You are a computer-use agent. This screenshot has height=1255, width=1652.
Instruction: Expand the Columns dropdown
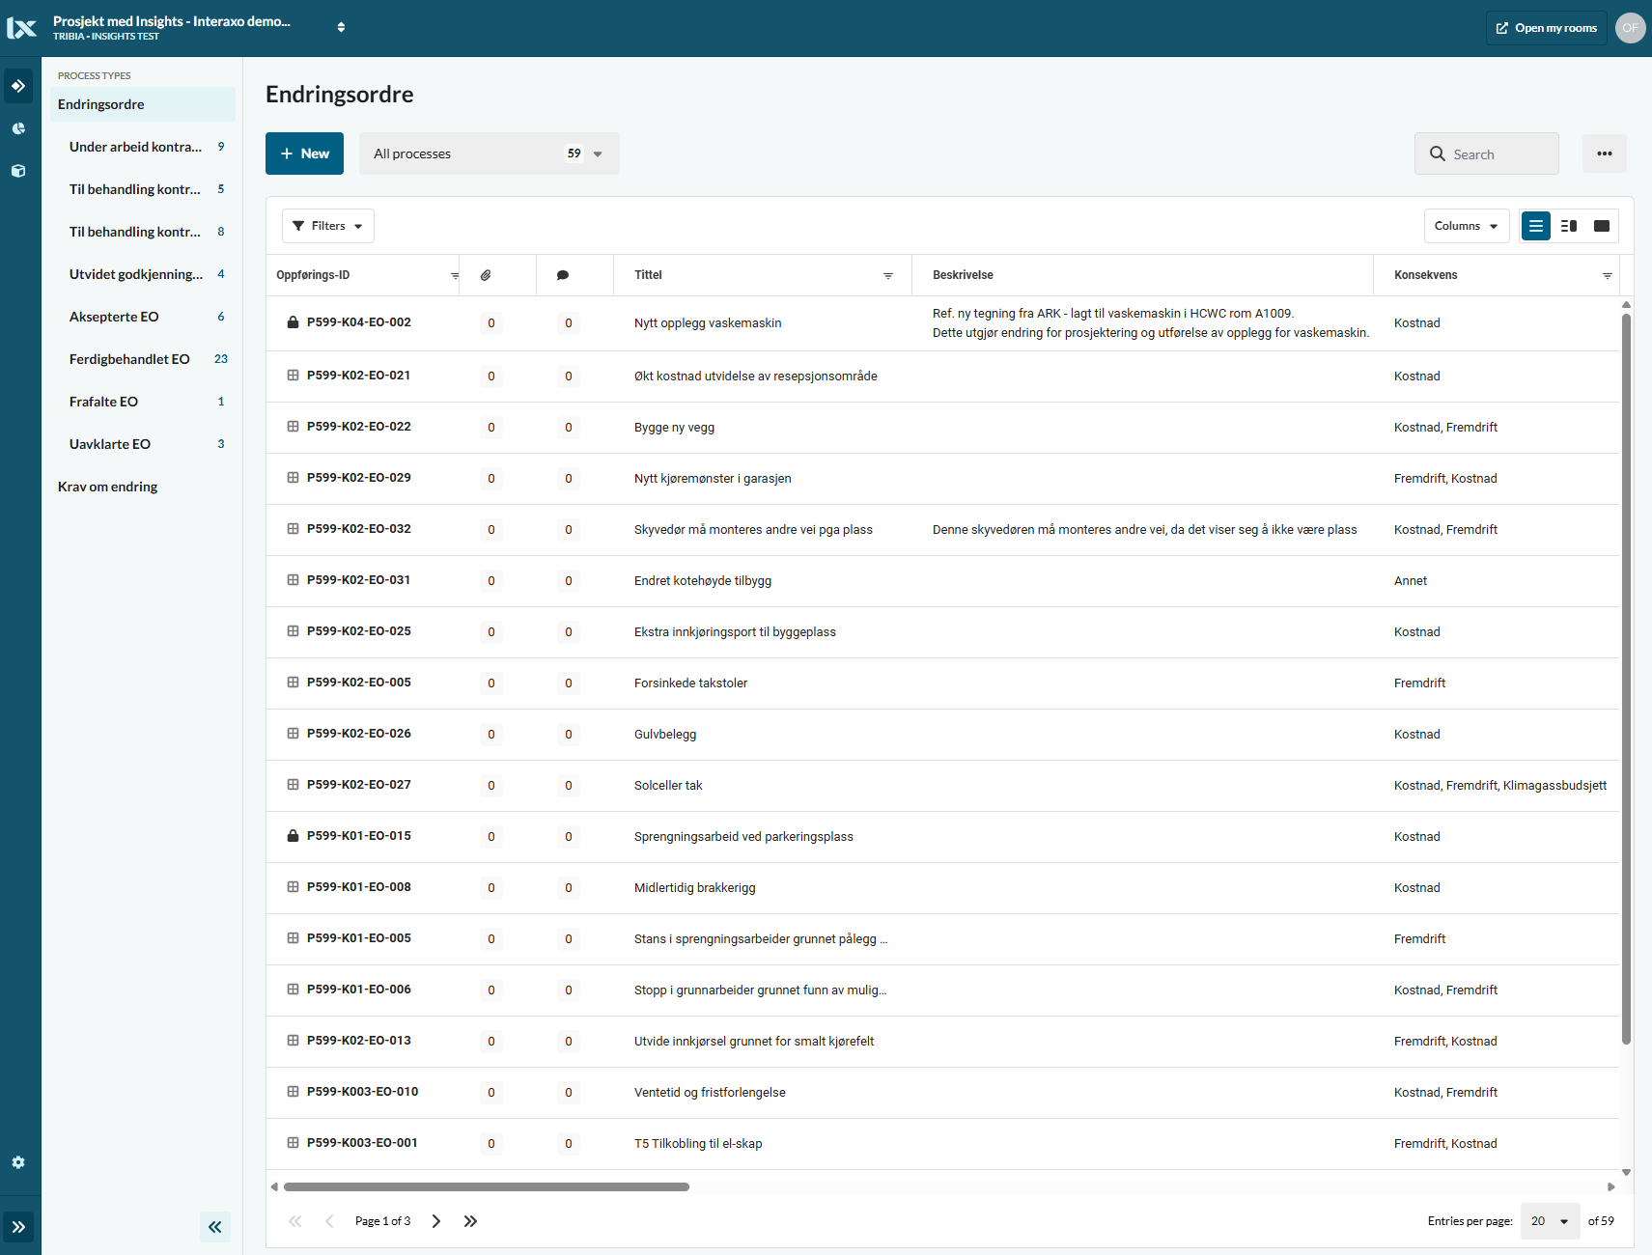point(1466,226)
